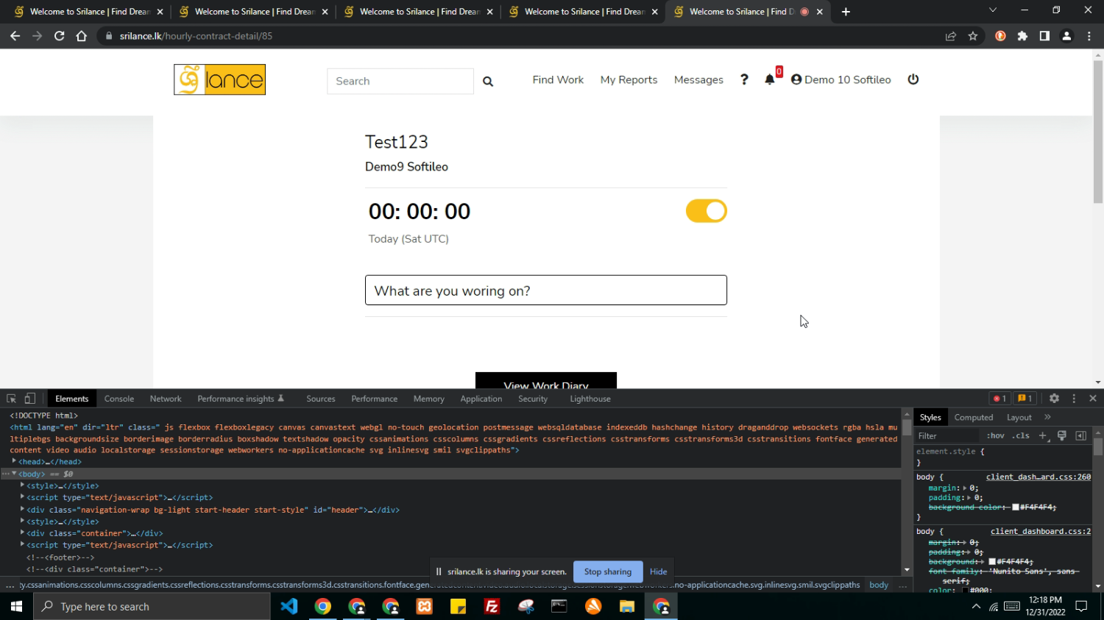The height and width of the screenshot is (620, 1104).
Task: Click the help question mark icon
Action: pos(744,79)
